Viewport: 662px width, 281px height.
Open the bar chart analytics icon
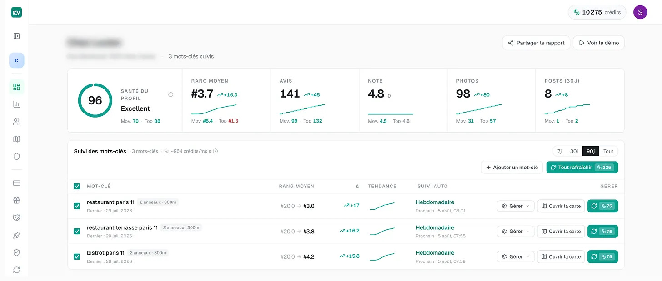16,104
